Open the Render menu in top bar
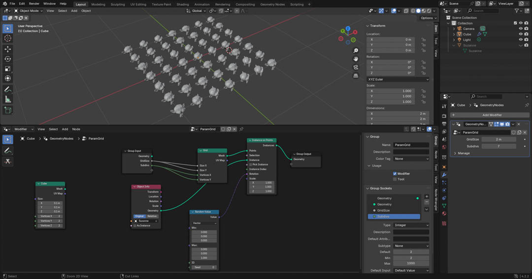 34,3
